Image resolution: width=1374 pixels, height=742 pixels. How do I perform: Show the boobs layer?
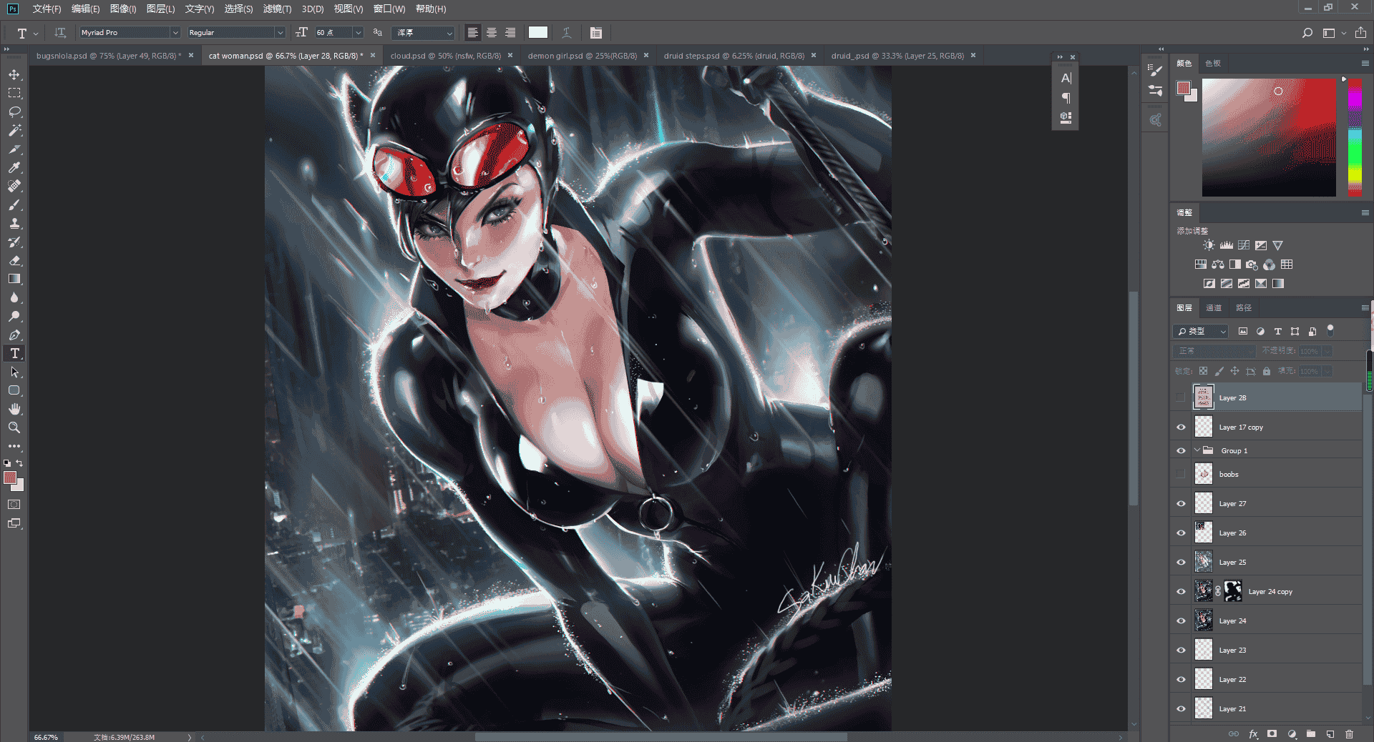point(1181,474)
